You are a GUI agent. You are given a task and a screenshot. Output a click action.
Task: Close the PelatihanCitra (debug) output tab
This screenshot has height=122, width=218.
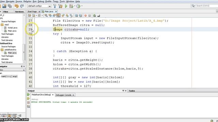[x=53, y=95]
